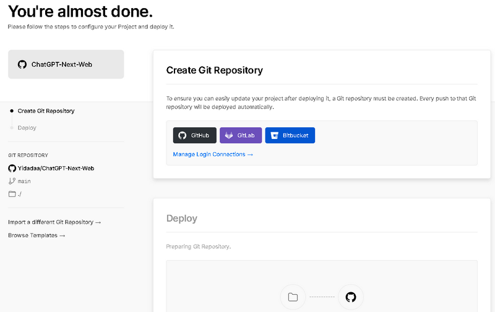Viewport: 495px width, 312px height.
Task: Open Import a different Git Repository link
Action: [54, 222]
